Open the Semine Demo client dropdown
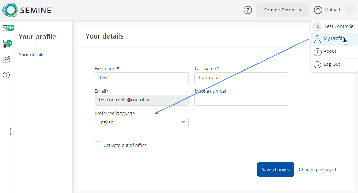 coord(283,10)
